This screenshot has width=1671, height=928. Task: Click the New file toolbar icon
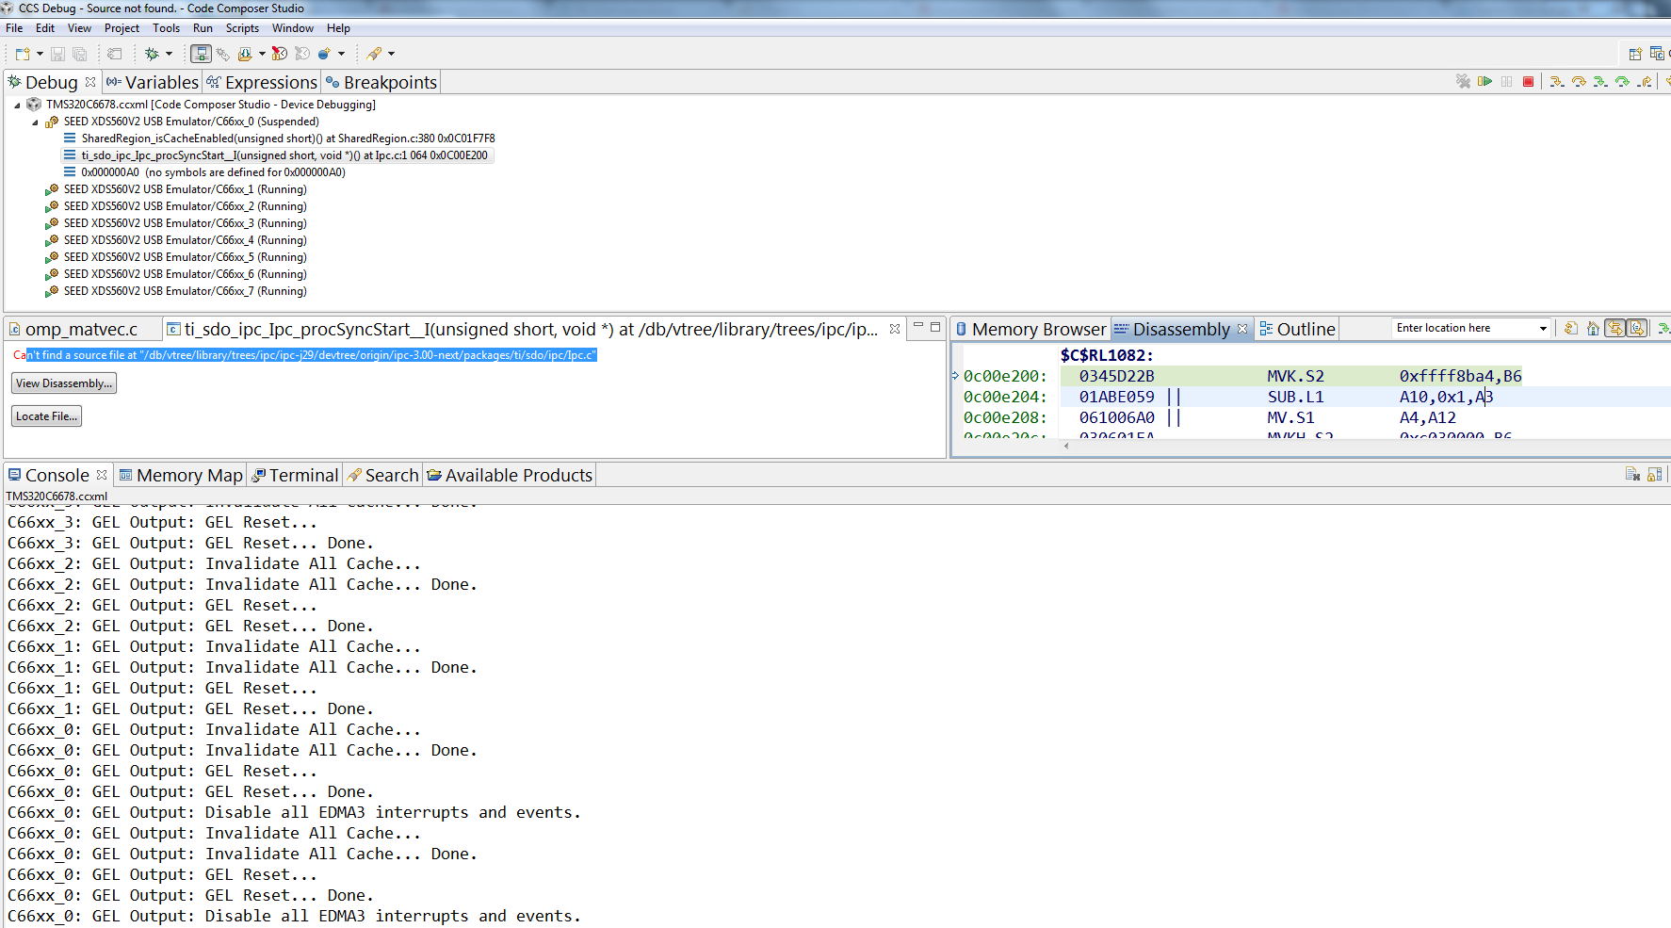point(22,54)
